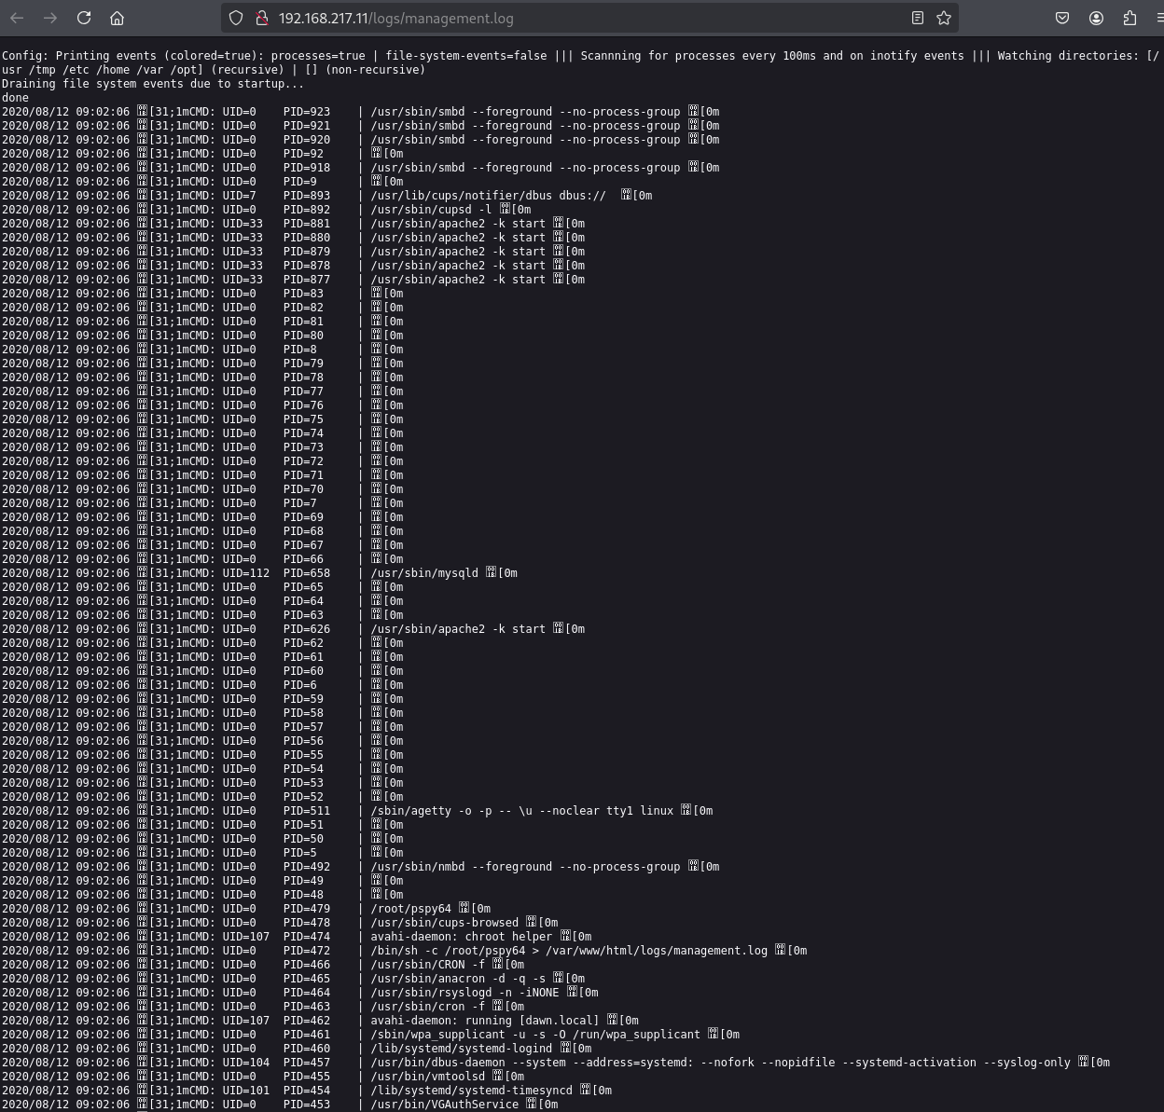Image resolution: width=1164 pixels, height=1112 pixels.
Task: Click the wpa_supplicant process log line
Action: [x=534, y=1035]
